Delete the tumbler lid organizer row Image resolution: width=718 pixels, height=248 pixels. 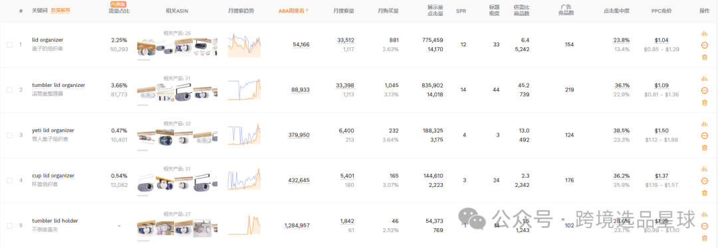(x=704, y=102)
